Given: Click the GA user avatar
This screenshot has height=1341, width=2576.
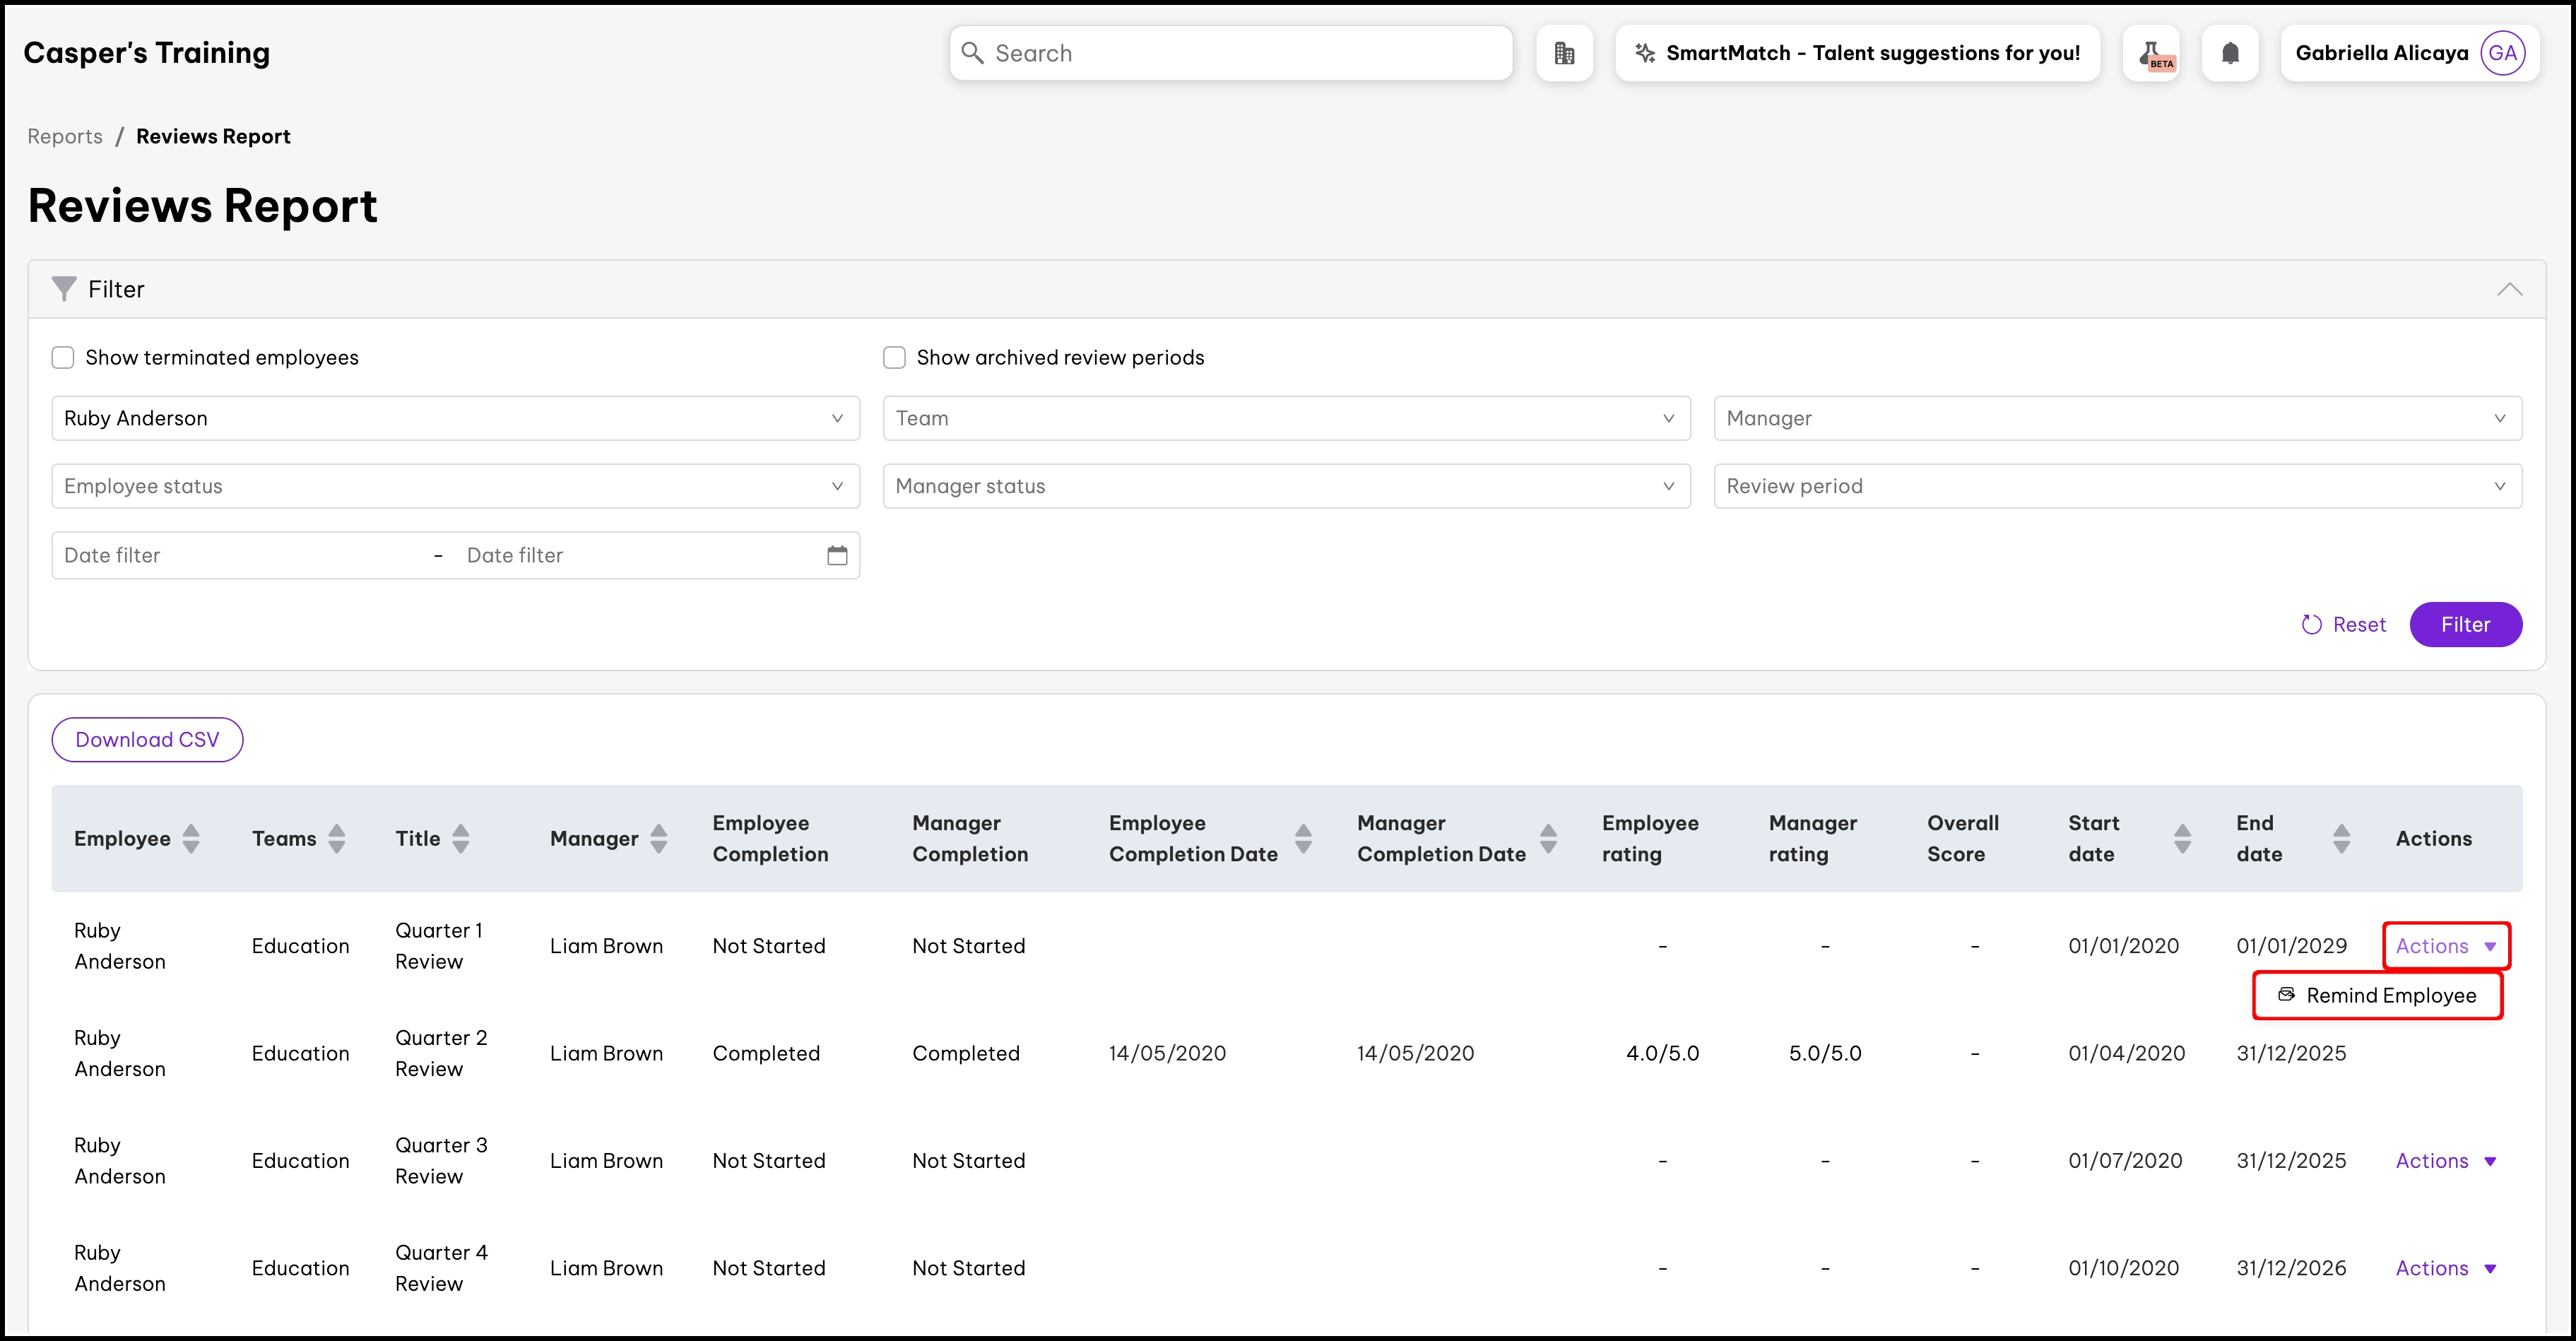Looking at the screenshot, I should [x=2502, y=53].
